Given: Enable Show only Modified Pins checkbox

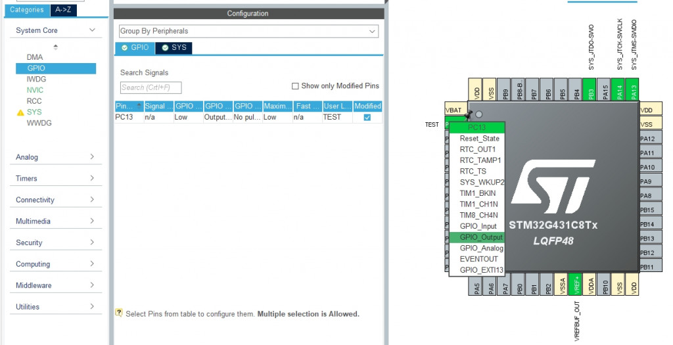Looking at the screenshot, I should point(295,86).
